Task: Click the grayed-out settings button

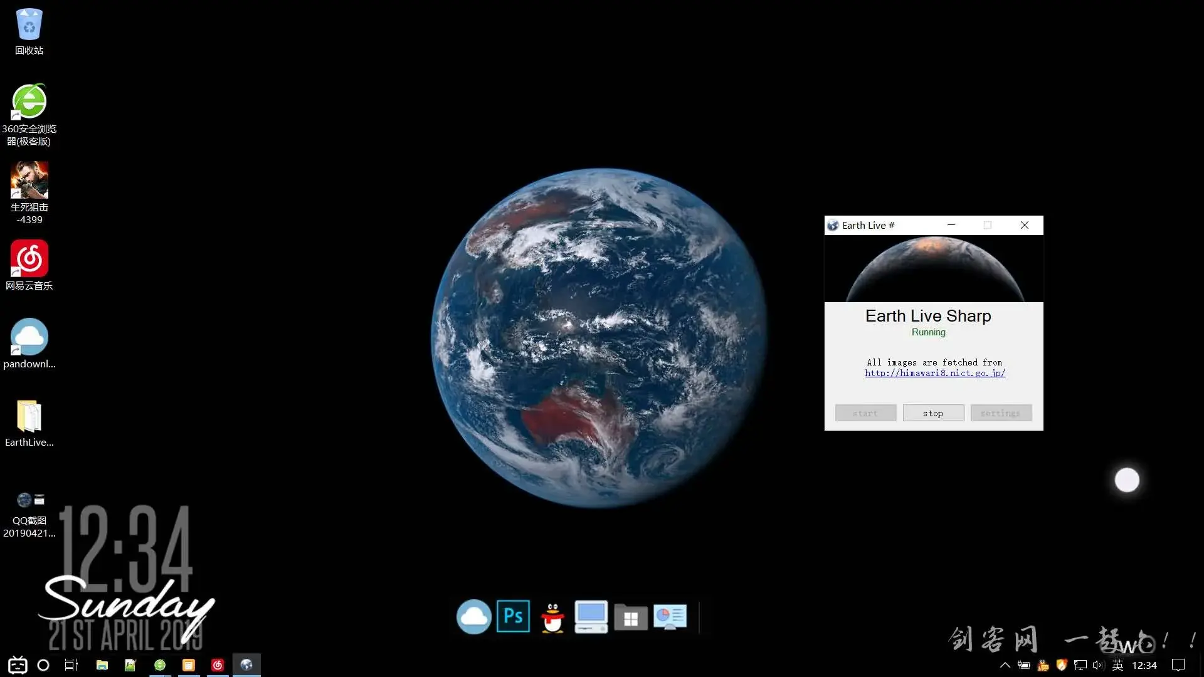Action: [1001, 413]
